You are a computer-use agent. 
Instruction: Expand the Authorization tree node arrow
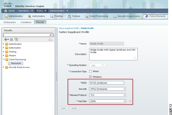click(4, 48)
